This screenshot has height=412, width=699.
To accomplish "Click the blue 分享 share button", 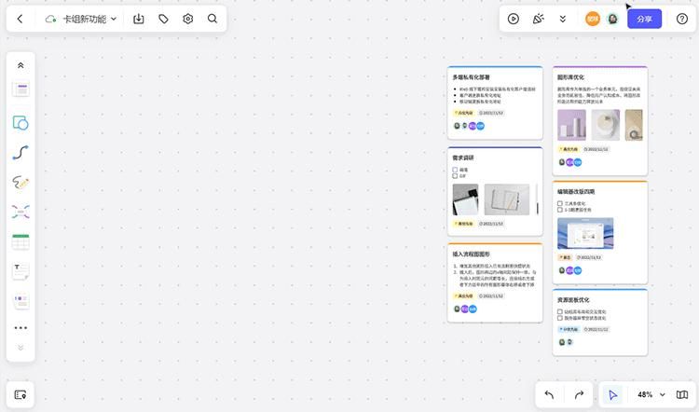I will [644, 19].
